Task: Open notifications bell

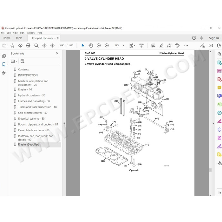Action: point(201,38)
